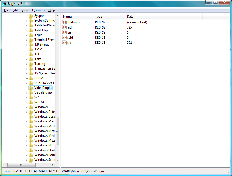This screenshot has height=176, width=232.
Task: Sort values by the Name column header
Action: (77, 17)
